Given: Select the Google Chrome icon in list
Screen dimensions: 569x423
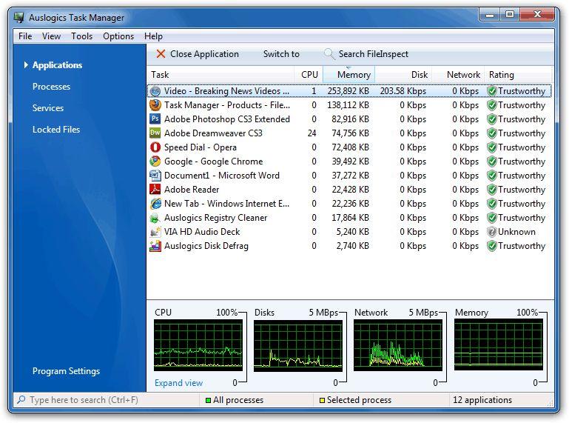Looking at the screenshot, I should [x=155, y=161].
